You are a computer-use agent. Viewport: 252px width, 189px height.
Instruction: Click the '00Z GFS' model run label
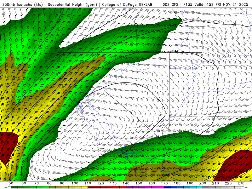point(170,4)
